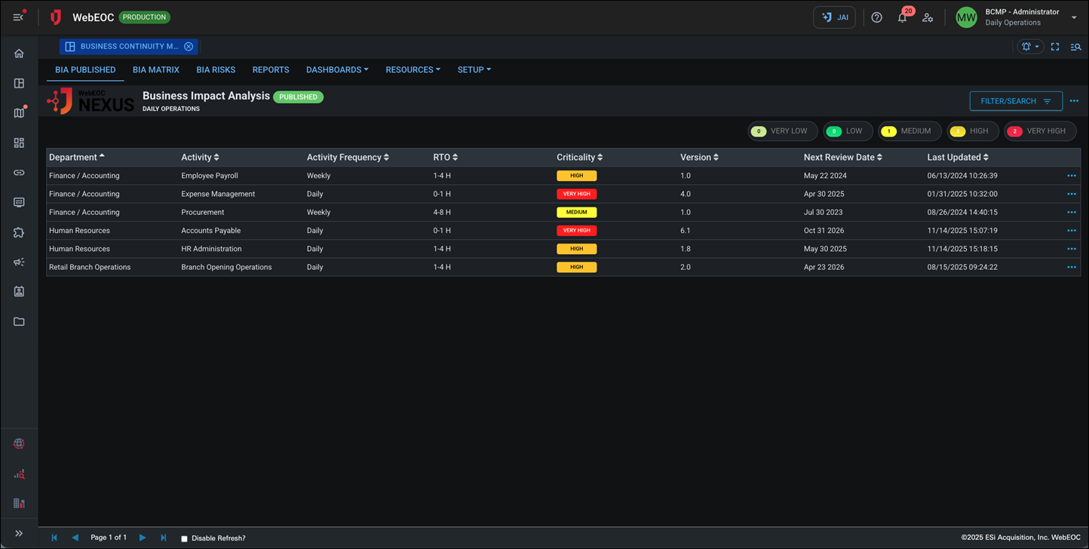Click the FILTER/SEARCH button
The width and height of the screenshot is (1089, 549).
point(1016,100)
